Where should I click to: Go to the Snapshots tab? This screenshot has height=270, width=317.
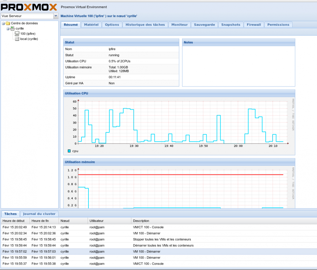coord(230,25)
